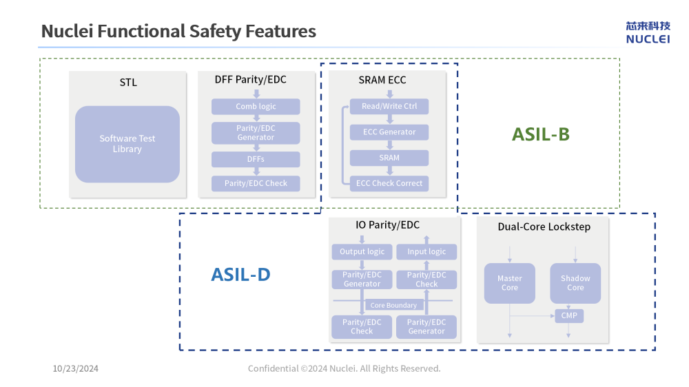Select the "SRAM" block
Image resolution: width=689 pixels, height=387 pixels.
click(389, 158)
